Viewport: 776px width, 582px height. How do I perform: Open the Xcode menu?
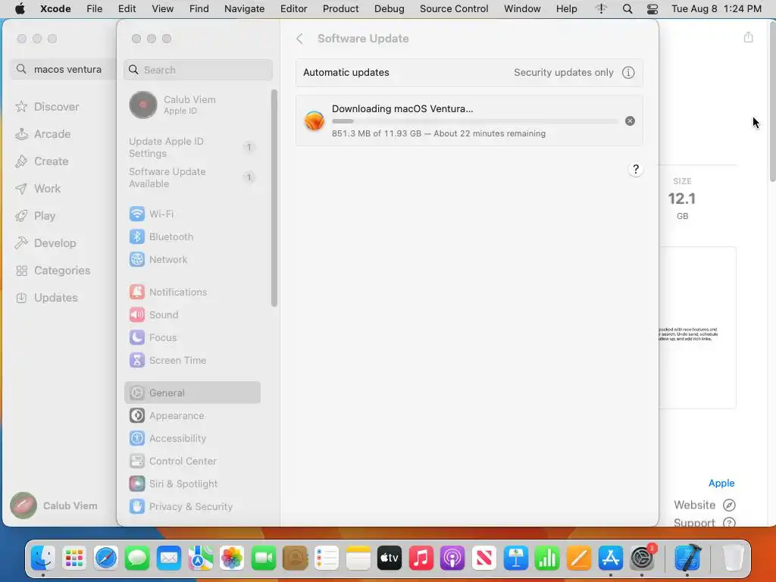coord(55,8)
